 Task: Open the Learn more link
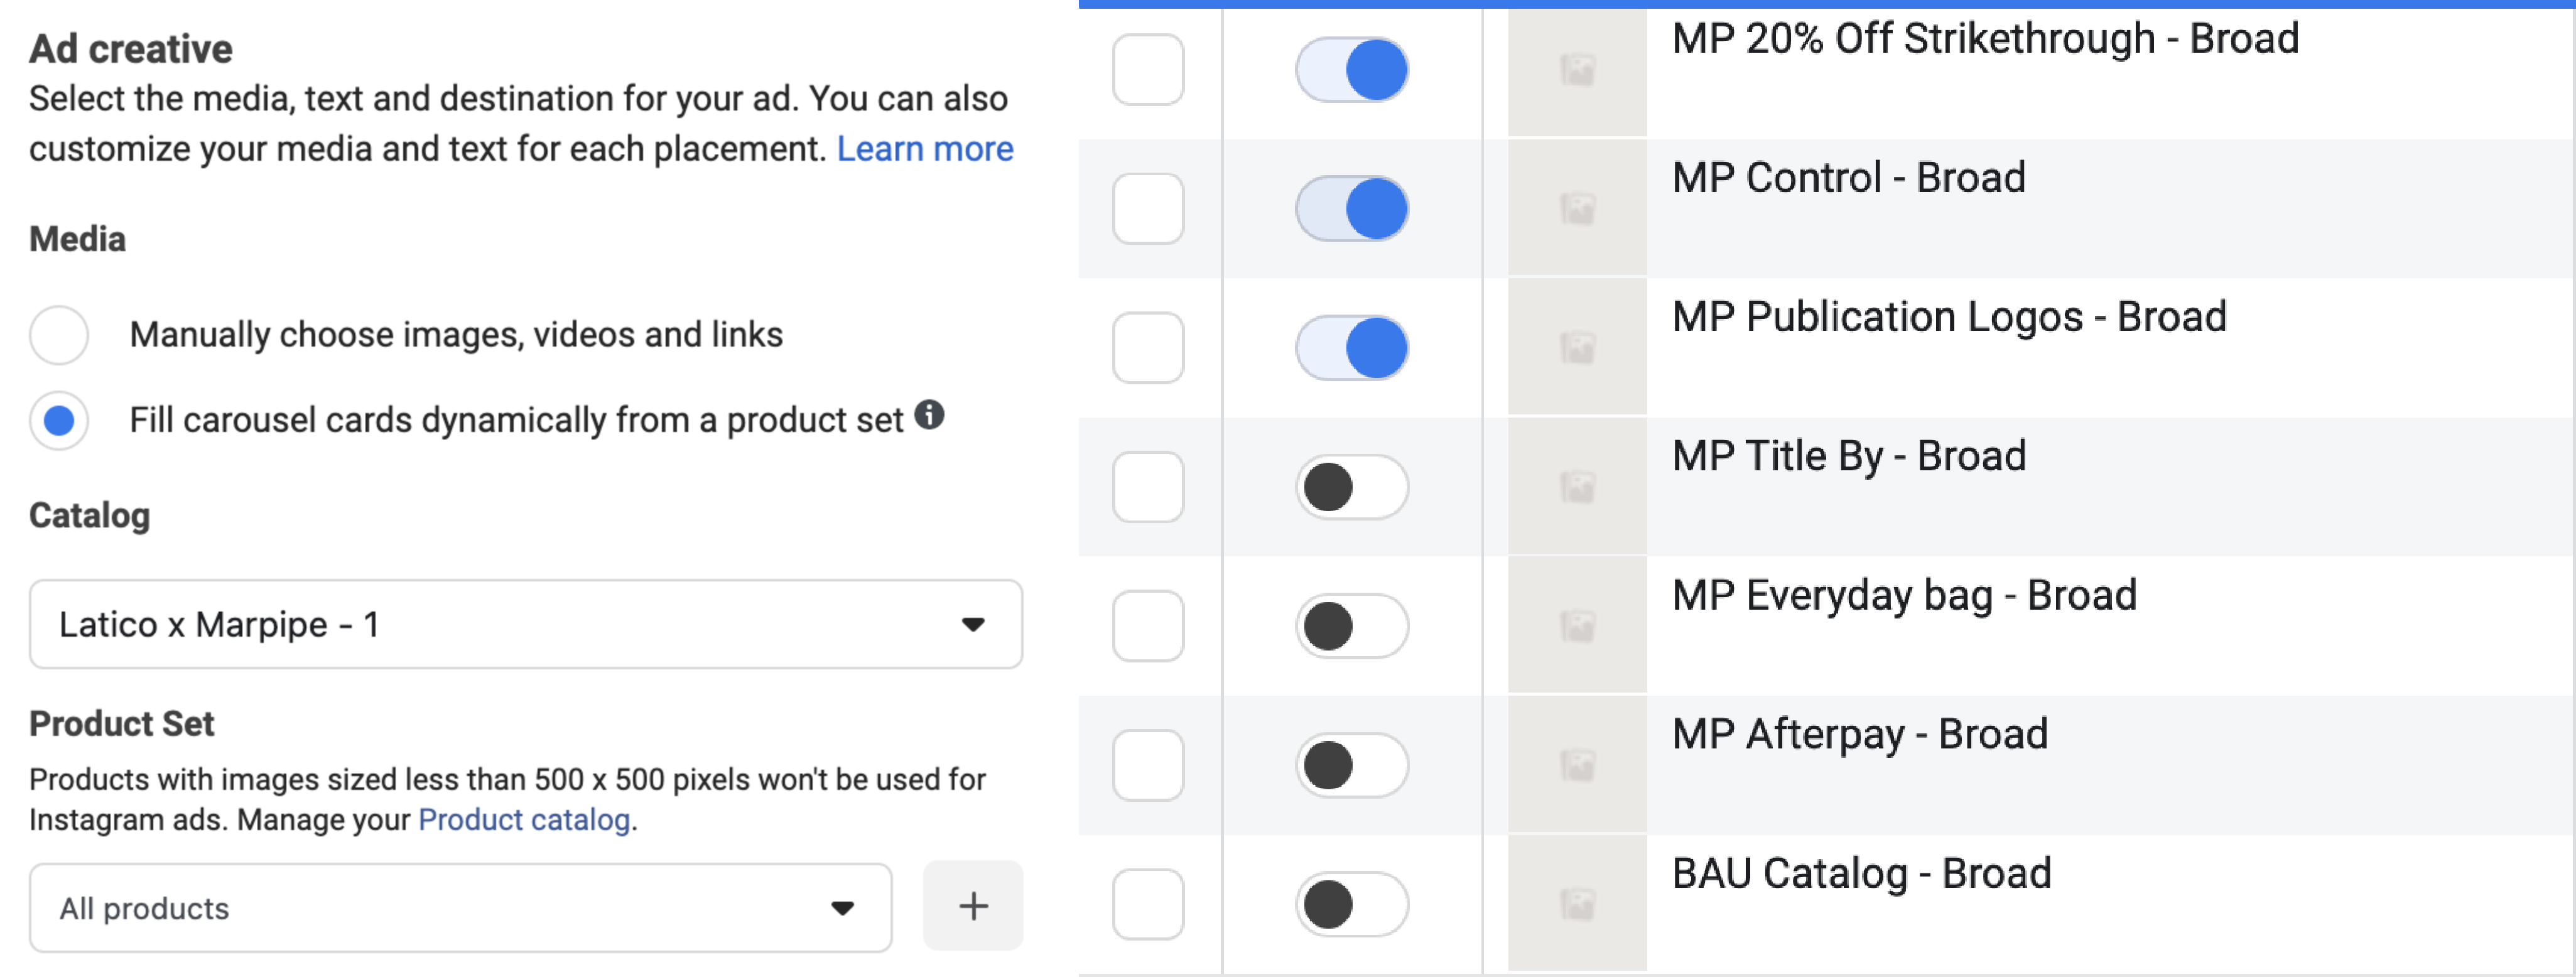tap(924, 149)
